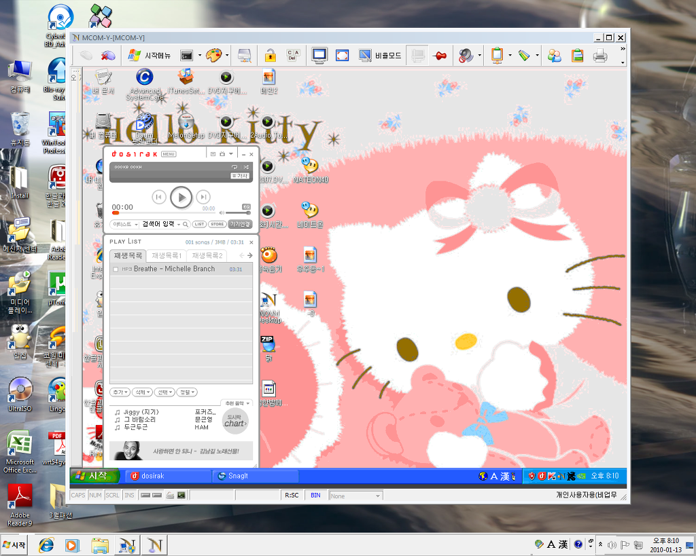Open the 추가 add dropdown
Viewport: 696px width, 556px height.
[120, 392]
